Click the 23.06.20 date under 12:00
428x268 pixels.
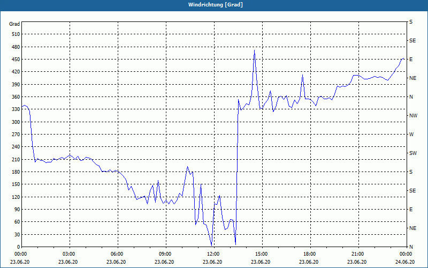pyautogui.click(x=212, y=262)
